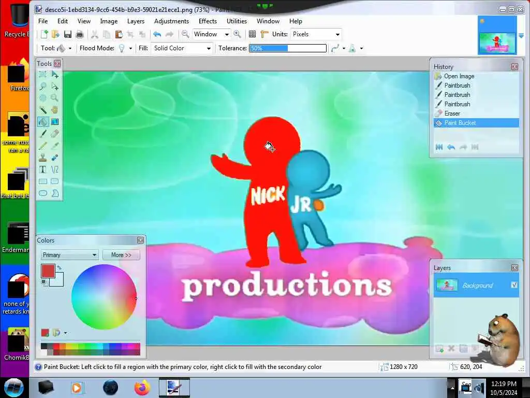Swap primary and secondary colors arrow
Screen dimensions: 530x398
click(x=60, y=268)
